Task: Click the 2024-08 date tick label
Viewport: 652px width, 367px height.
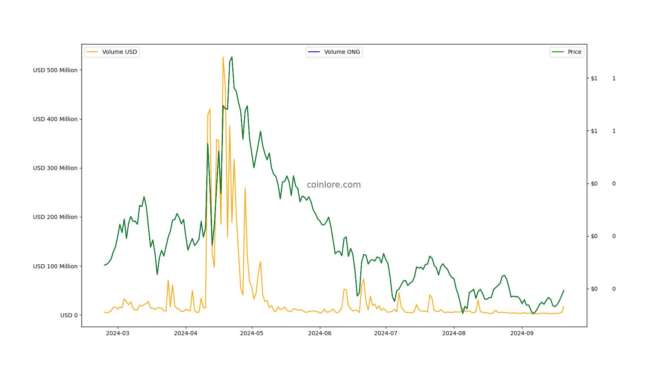Action: 454,333
